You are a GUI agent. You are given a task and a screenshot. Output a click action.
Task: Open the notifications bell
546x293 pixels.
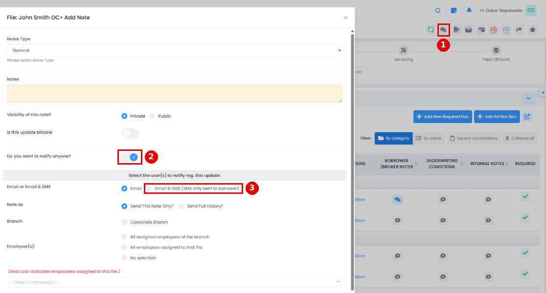coord(469,10)
